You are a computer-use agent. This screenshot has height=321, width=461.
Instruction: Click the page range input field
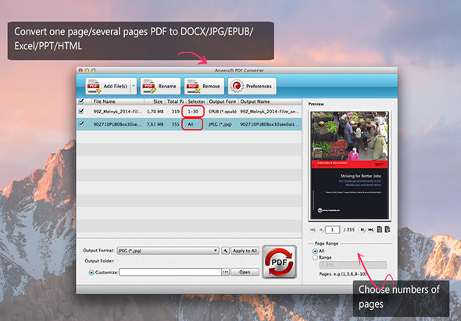coord(352,265)
